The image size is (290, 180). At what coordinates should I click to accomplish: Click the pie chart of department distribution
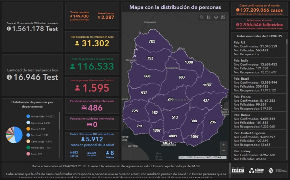pyautogui.click(x=14, y=135)
